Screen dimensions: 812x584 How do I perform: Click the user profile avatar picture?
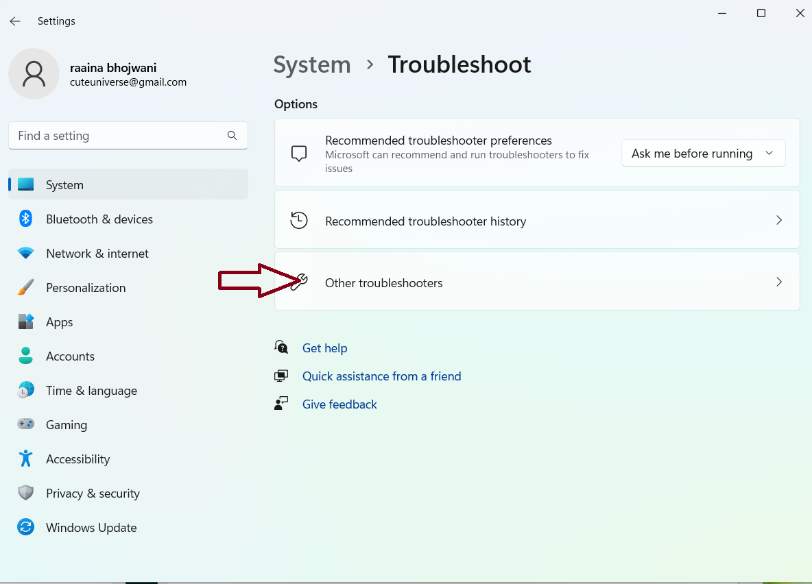click(x=34, y=73)
